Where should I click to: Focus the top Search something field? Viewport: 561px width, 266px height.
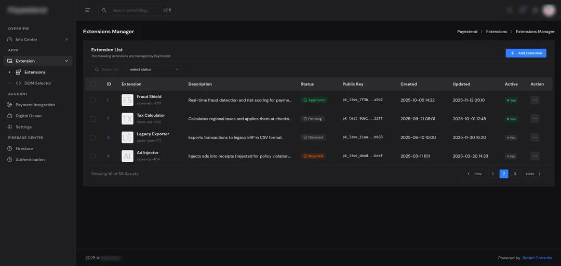pos(137,10)
